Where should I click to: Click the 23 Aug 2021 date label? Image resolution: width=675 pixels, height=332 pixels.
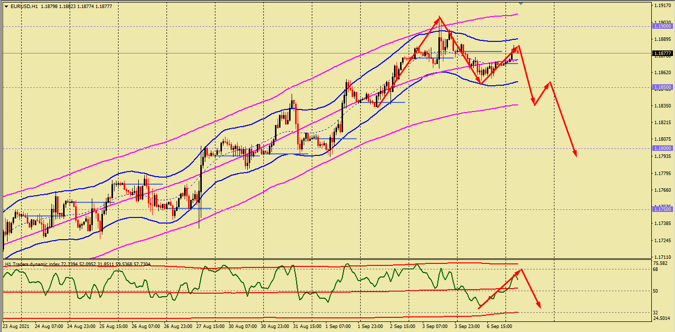16,326
